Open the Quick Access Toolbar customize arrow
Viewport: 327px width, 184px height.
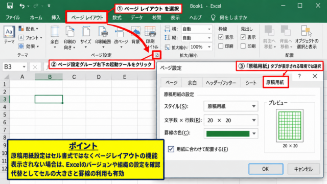click(x=49, y=6)
